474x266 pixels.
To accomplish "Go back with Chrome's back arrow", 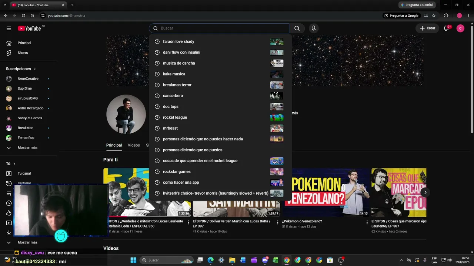I will tap(6, 16).
